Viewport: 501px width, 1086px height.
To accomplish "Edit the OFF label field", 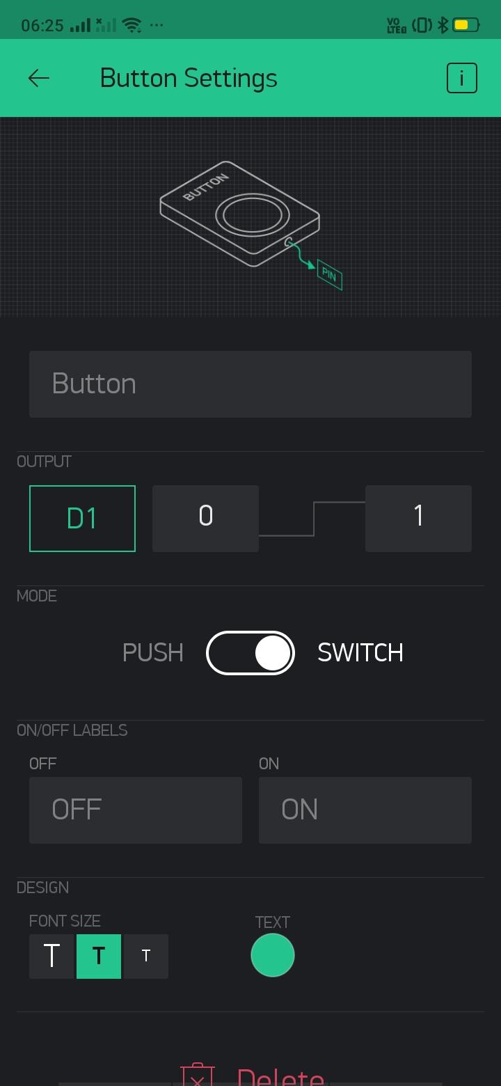I will point(136,810).
